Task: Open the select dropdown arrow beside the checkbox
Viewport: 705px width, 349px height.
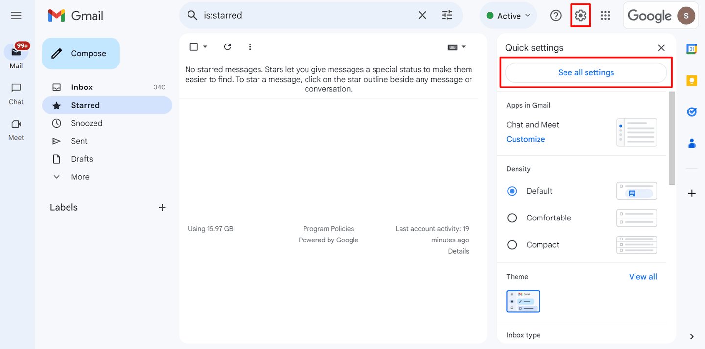Action: pos(205,47)
